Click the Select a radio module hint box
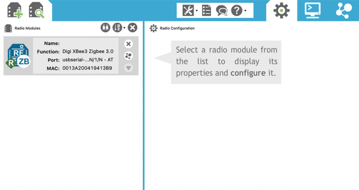 (226, 62)
